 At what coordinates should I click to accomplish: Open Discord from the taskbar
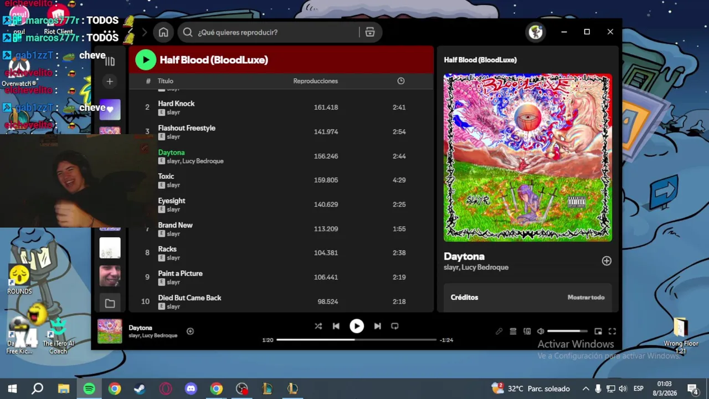pos(191,388)
